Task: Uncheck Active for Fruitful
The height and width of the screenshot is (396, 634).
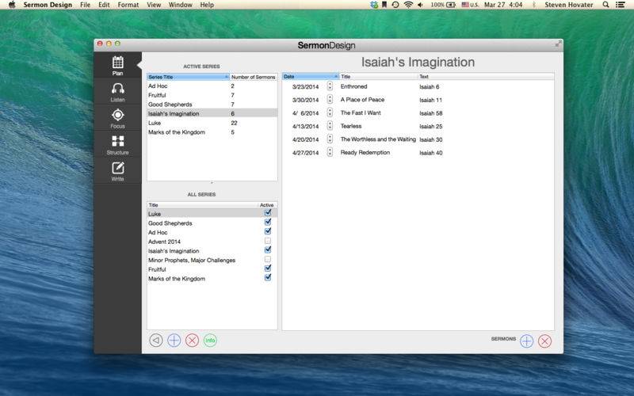Action: (268, 268)
